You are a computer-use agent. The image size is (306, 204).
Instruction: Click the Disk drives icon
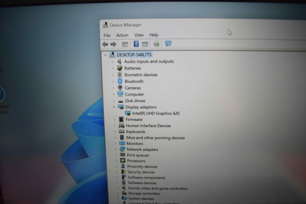(x=121, y=101)
